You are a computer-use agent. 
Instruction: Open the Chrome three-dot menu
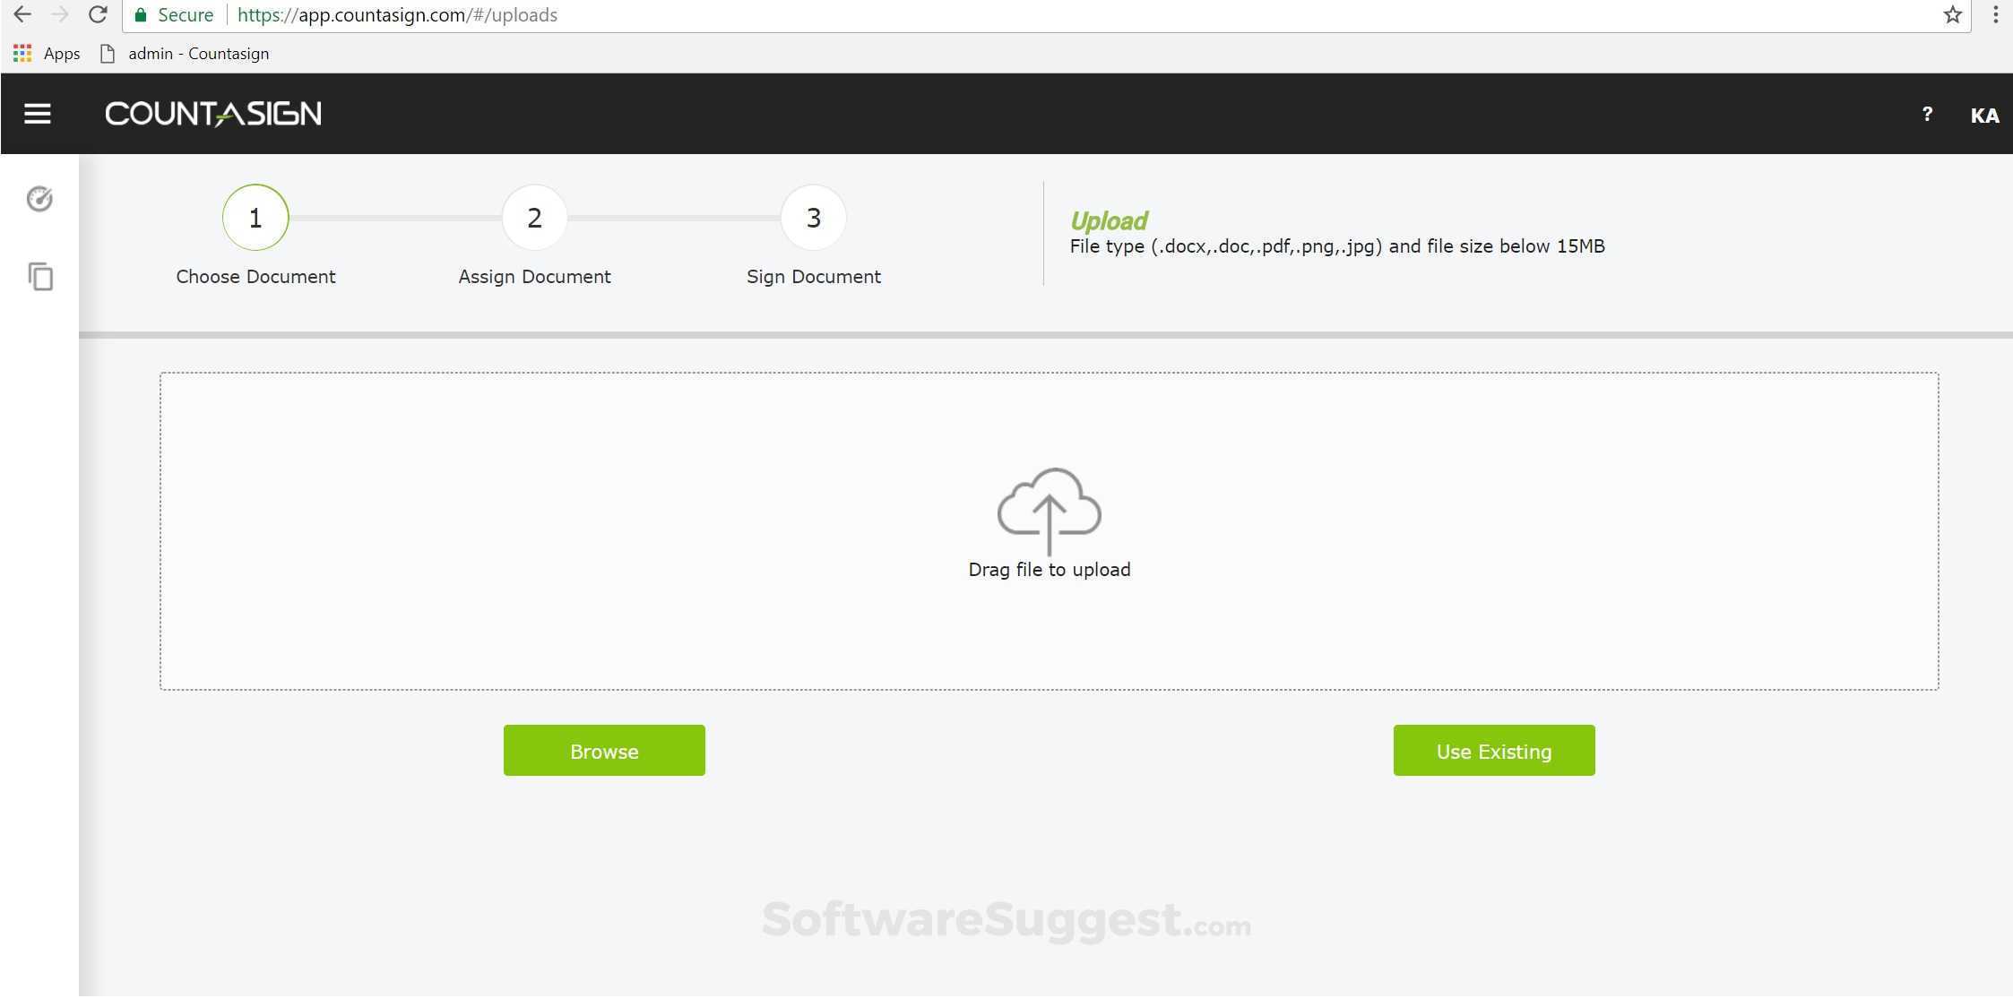[x=1994, y=14]
